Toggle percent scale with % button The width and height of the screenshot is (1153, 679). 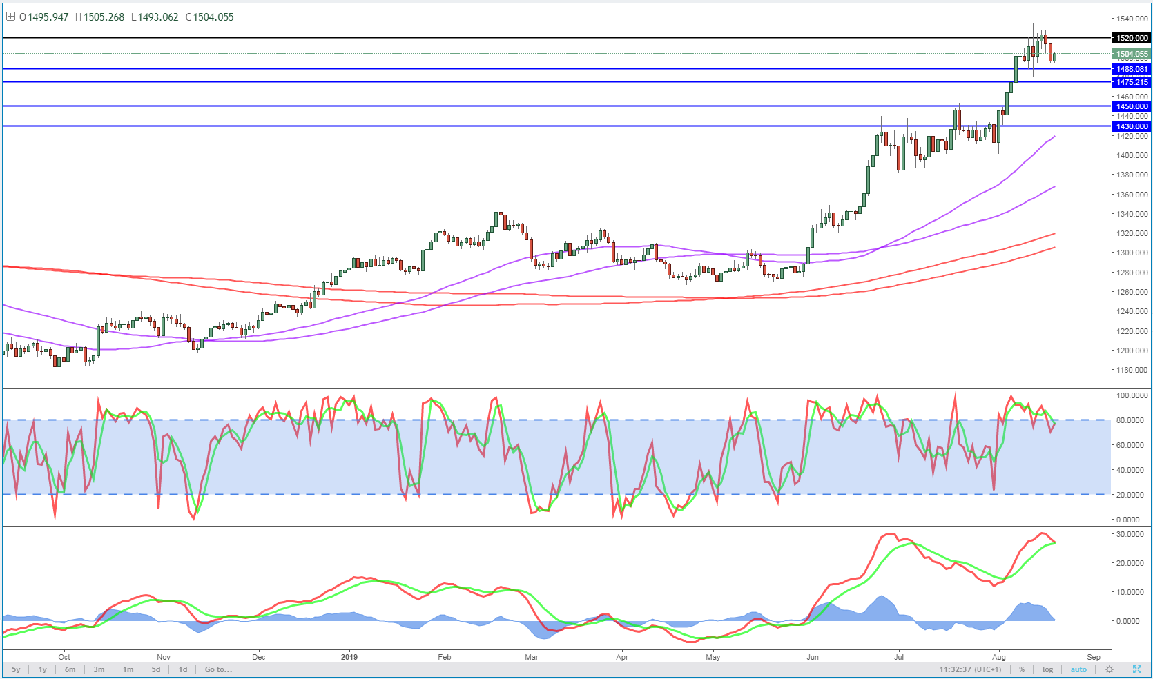1022,669
